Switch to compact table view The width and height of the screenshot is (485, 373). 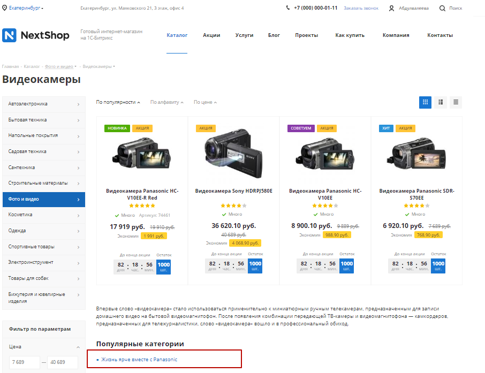(456, 102)
